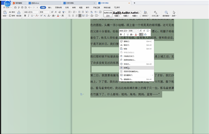Expand the bullet list dropdown in ribbon

[x=71, y=12]
